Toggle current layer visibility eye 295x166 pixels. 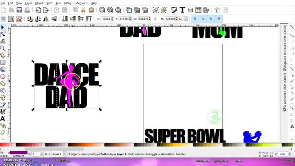tap(46, 154)
